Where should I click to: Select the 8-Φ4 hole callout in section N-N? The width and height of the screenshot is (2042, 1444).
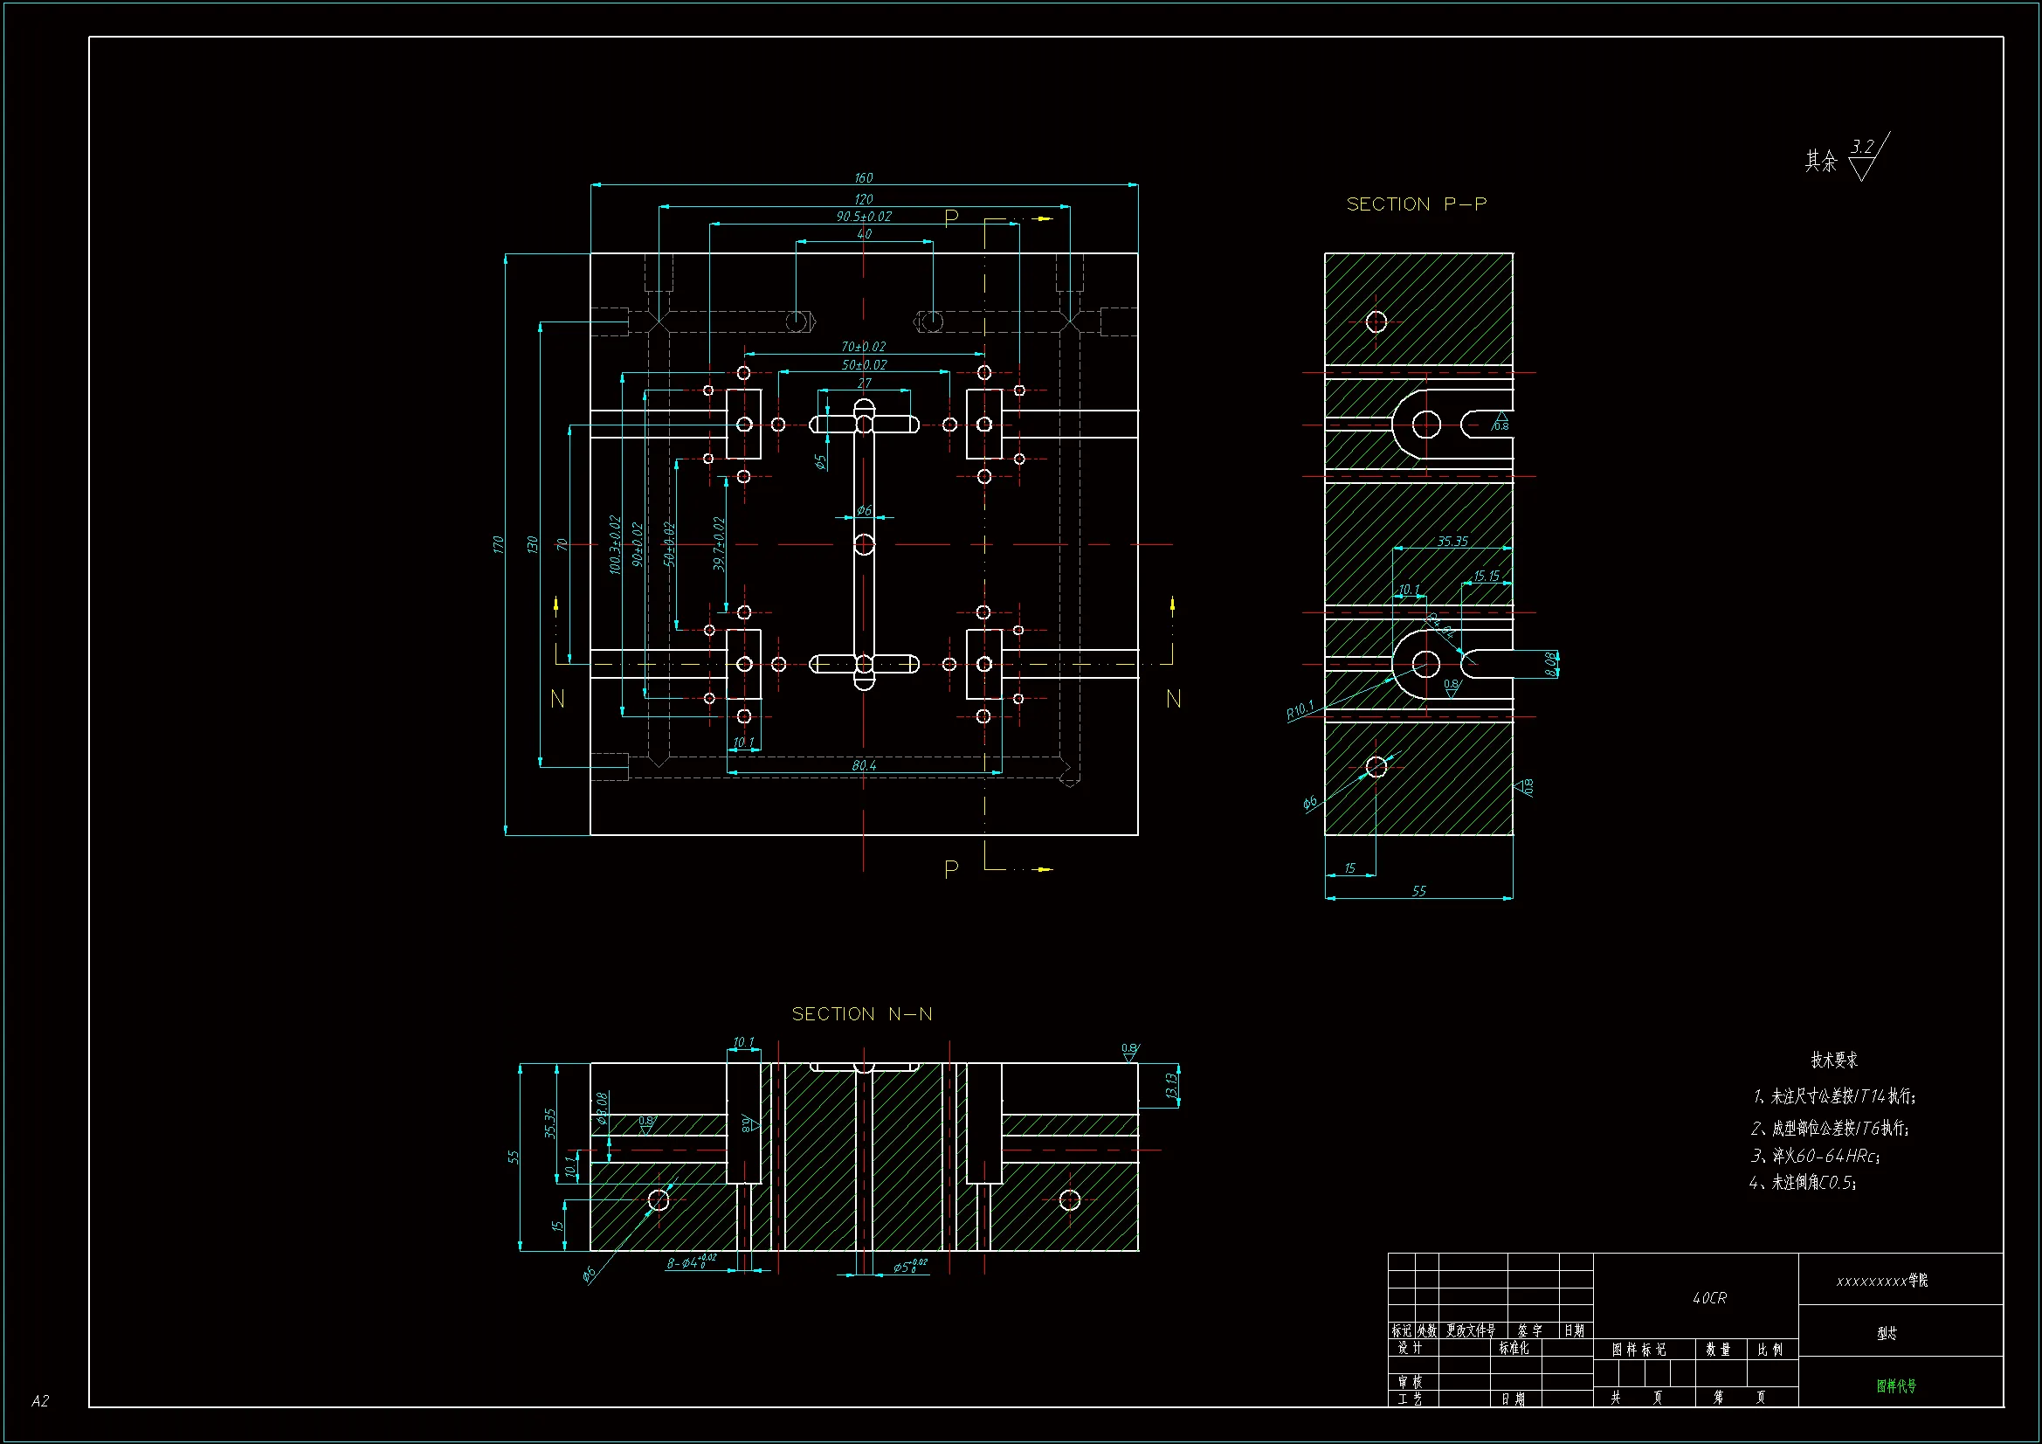(x=691, y=1261)
